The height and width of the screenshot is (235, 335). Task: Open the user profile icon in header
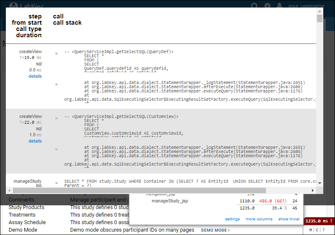point(279,5)
